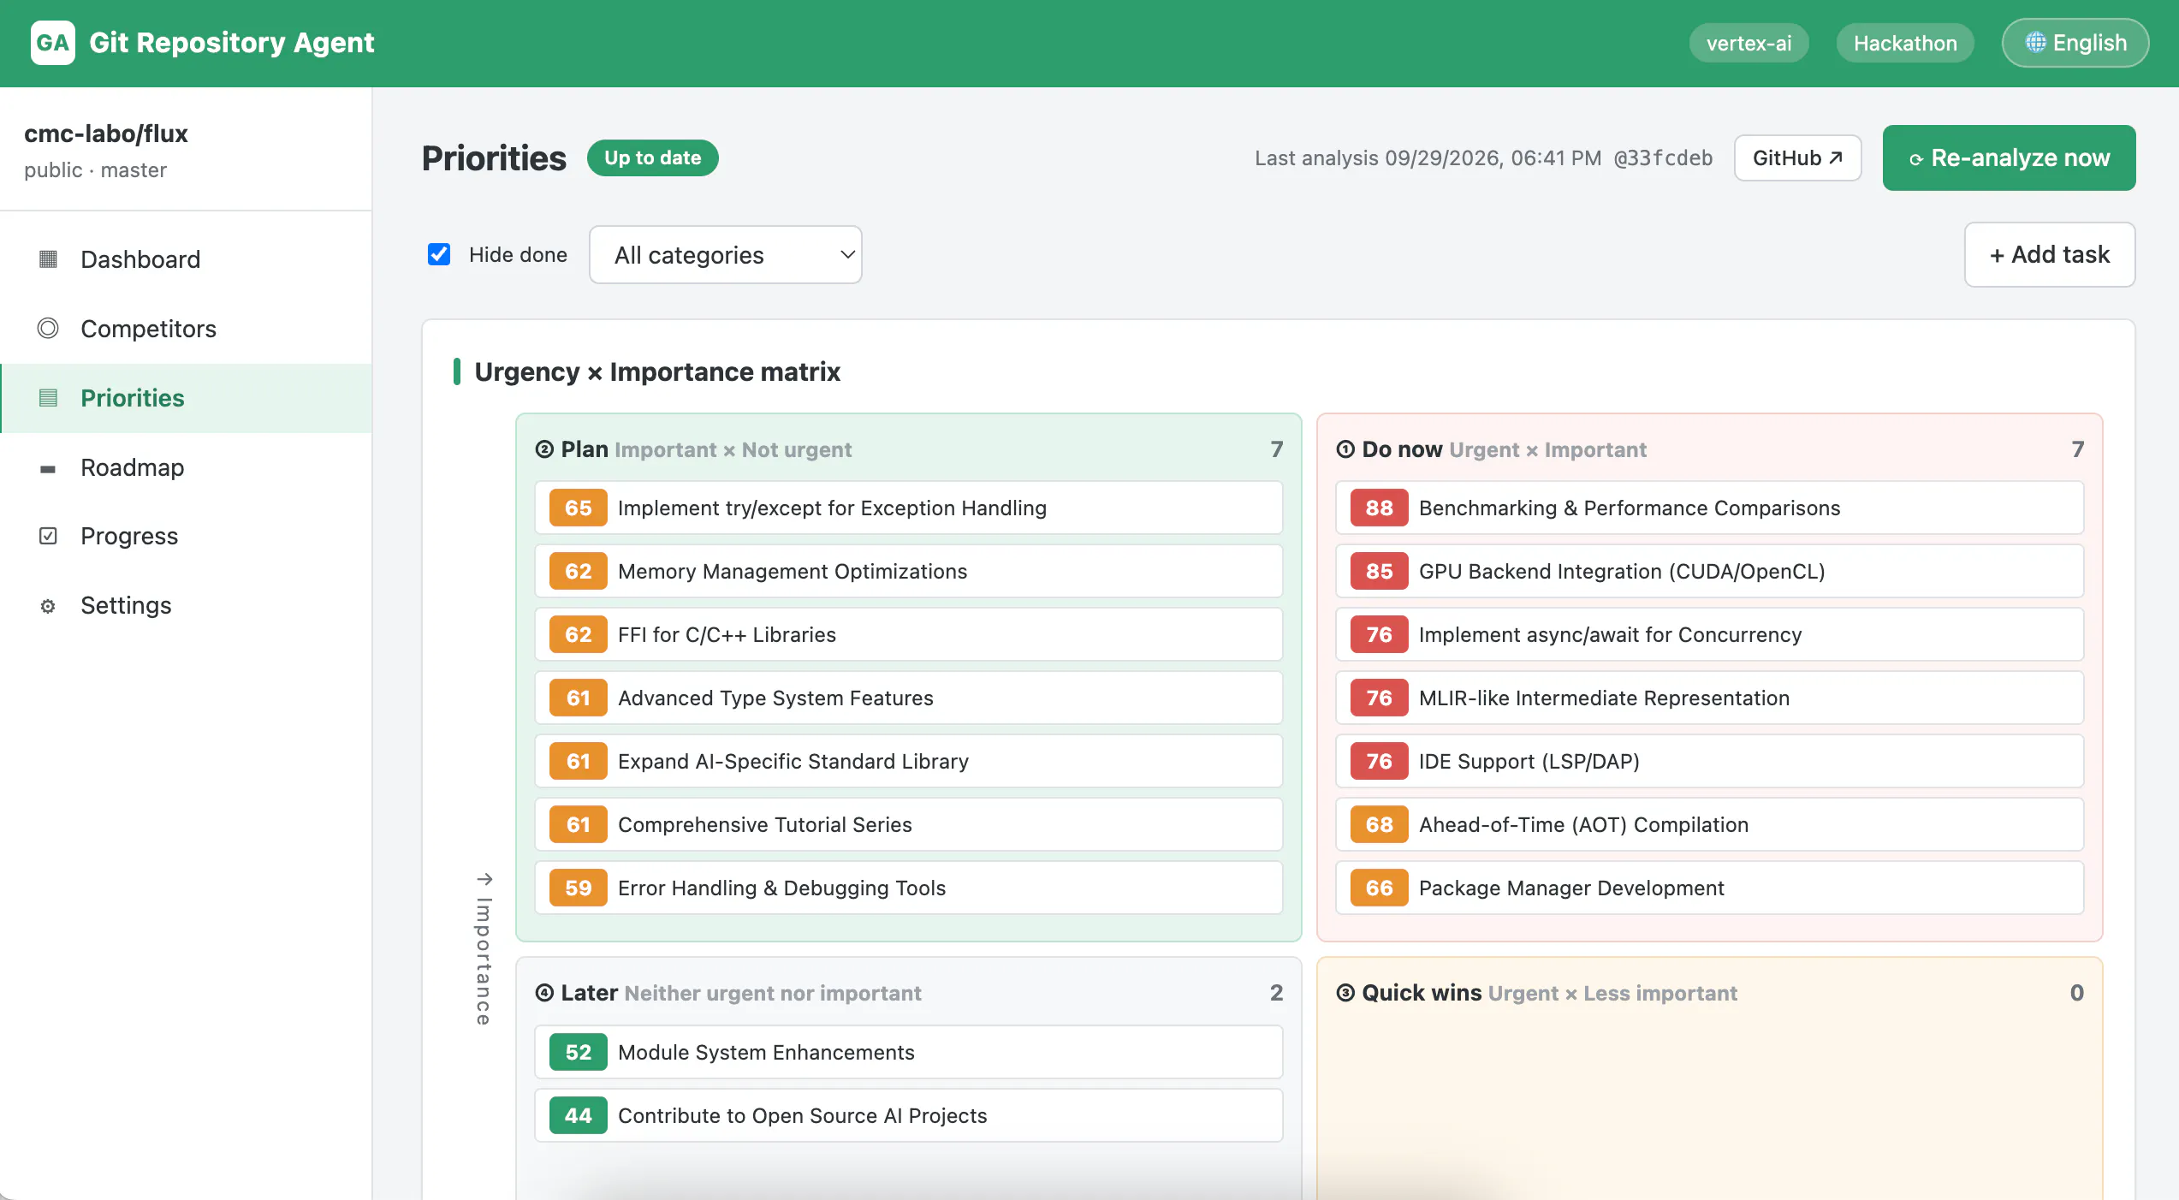
Task: Click the Dashboard grid icon in sidebar
Action: coord(48,258)
